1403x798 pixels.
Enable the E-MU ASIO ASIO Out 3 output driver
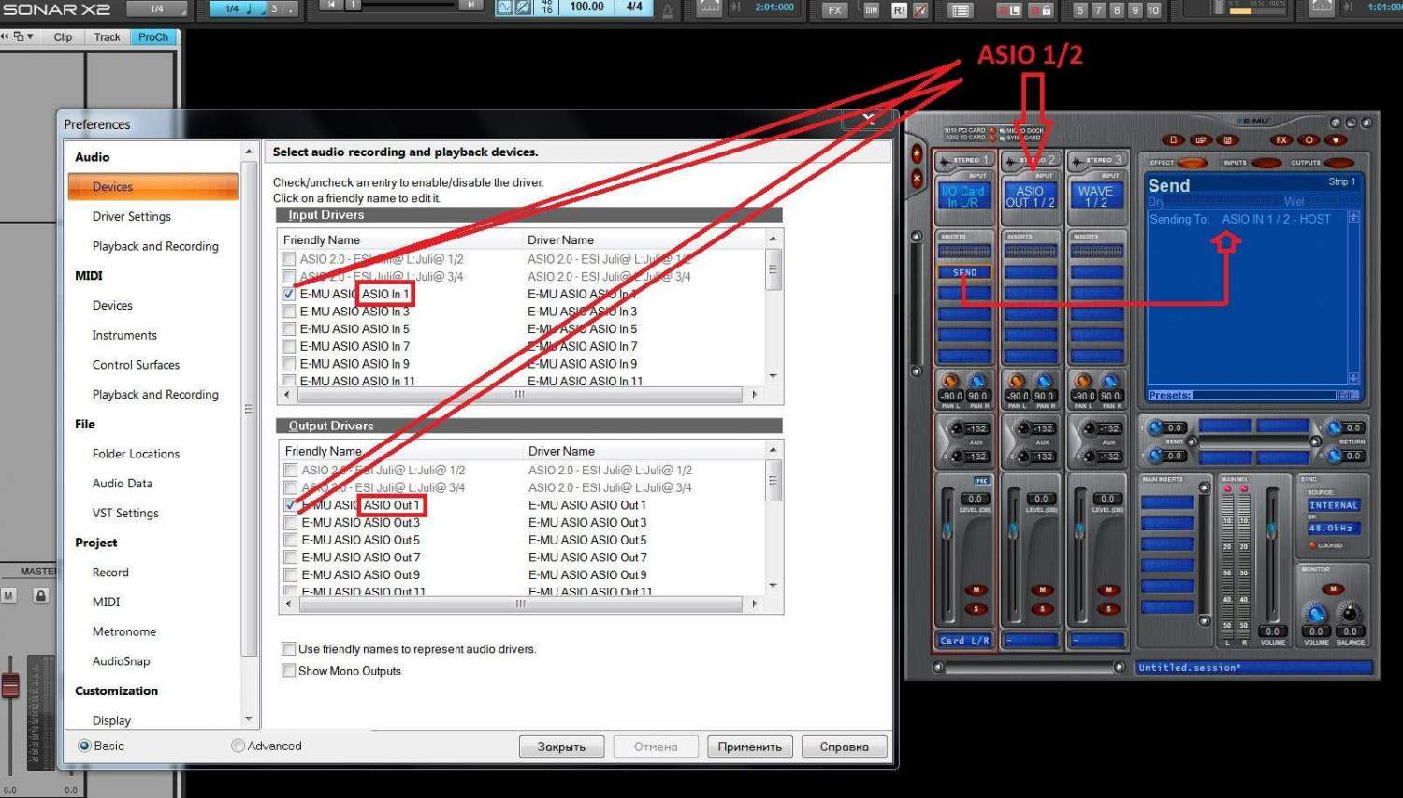click(x=290, y=523)
